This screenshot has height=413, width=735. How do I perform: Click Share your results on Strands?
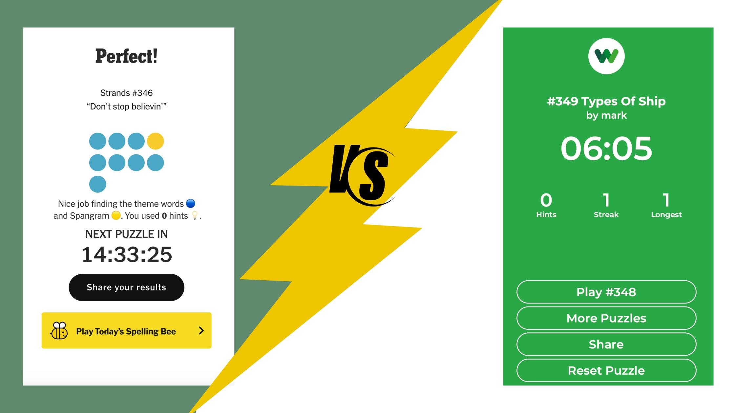pyautogui.click(x=126, y=287)
